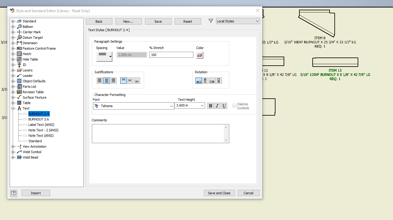This screenshot has width=393, height=220.
Task: Apply bold character formatting
Action: point(210,106)
